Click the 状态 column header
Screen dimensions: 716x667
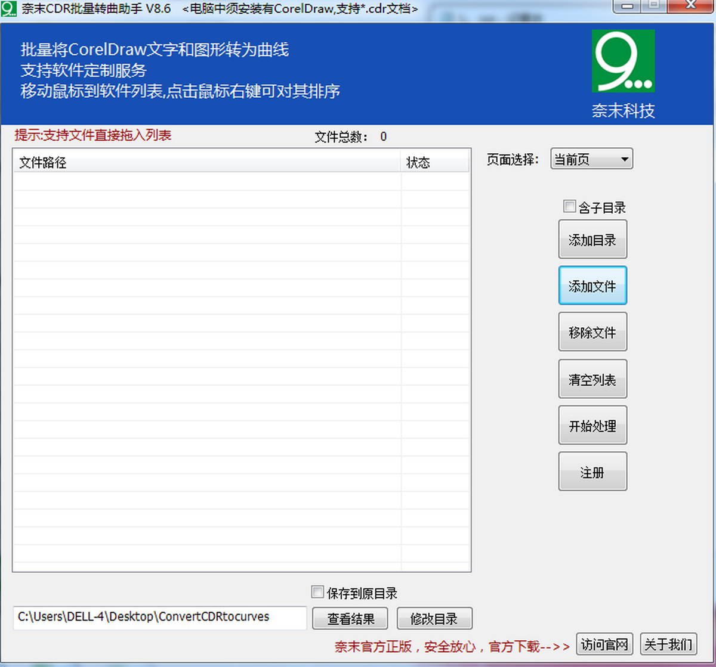[434, 162]
